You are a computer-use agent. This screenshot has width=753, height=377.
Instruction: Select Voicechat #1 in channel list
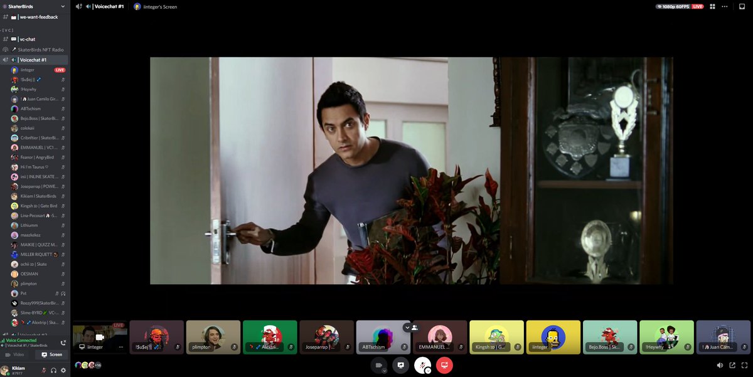coord(35,60)
